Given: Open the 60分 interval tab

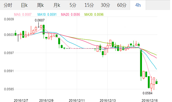Looking at the screenshot, I should click(122, 5).
